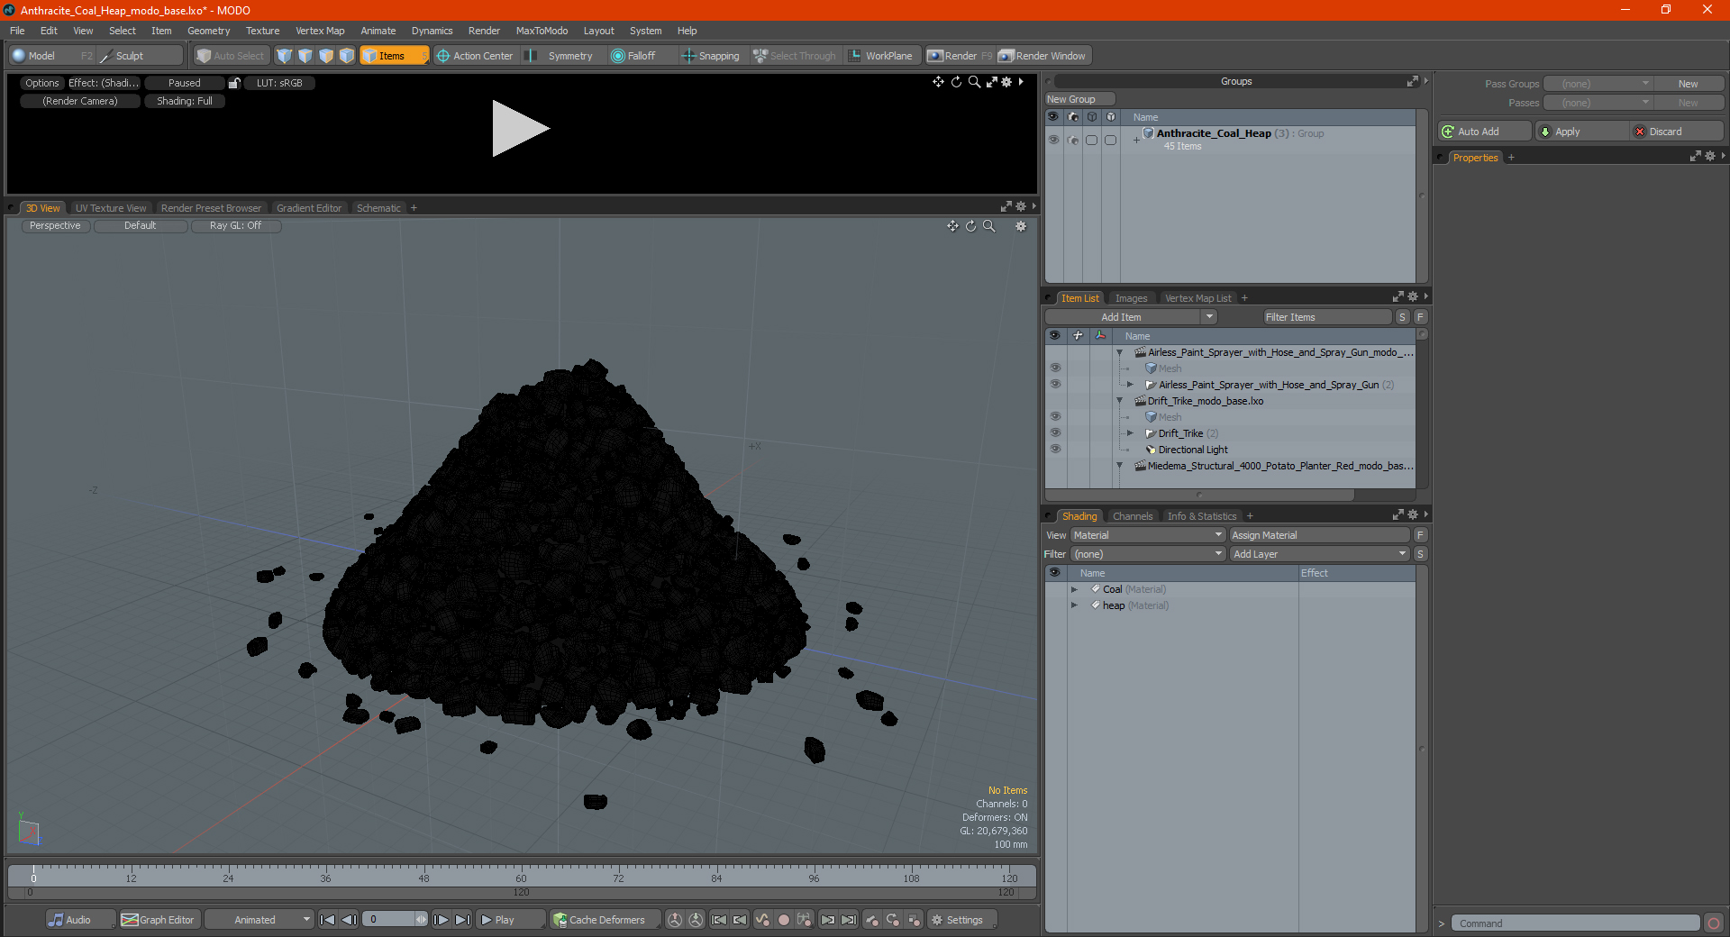Click the Filter Items field
This screenshot has width=1730, height=937.
(1327, 317)
